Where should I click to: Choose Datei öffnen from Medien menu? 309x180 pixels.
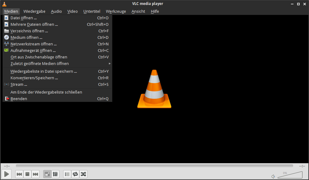(57, 18)
